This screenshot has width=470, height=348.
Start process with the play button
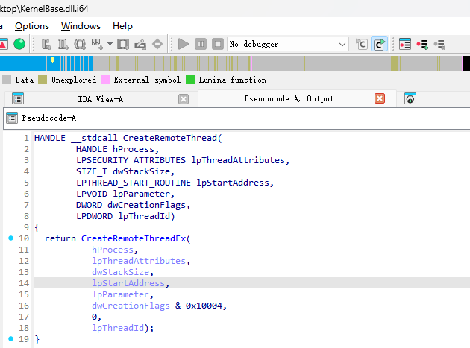pos(183,44)
